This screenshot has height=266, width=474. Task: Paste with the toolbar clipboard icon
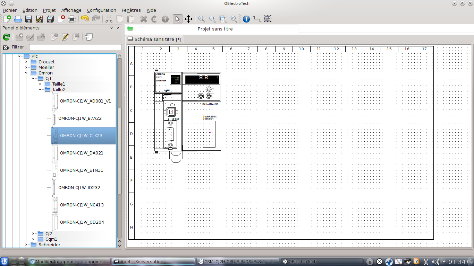130,19
